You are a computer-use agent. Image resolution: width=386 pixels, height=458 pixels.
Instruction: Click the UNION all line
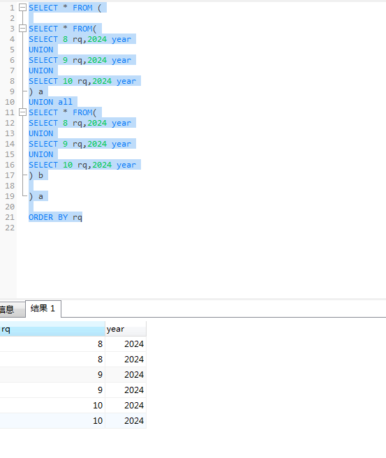50,102
